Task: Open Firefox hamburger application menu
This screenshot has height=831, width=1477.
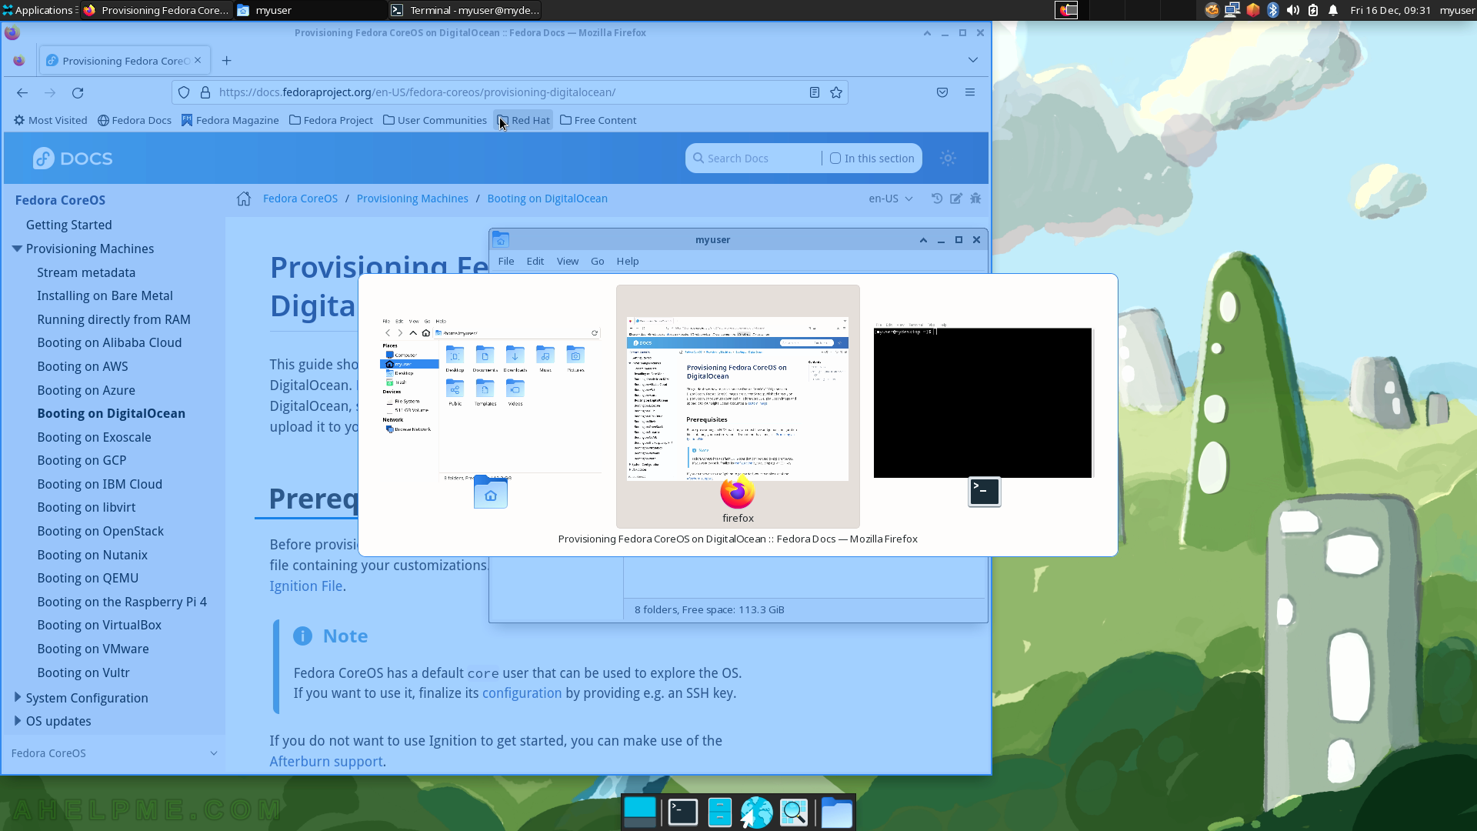Action: point(970,92)
